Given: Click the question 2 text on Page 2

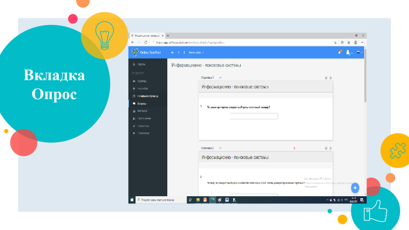Looking at the screenshot, I should (x=256, y=183).
